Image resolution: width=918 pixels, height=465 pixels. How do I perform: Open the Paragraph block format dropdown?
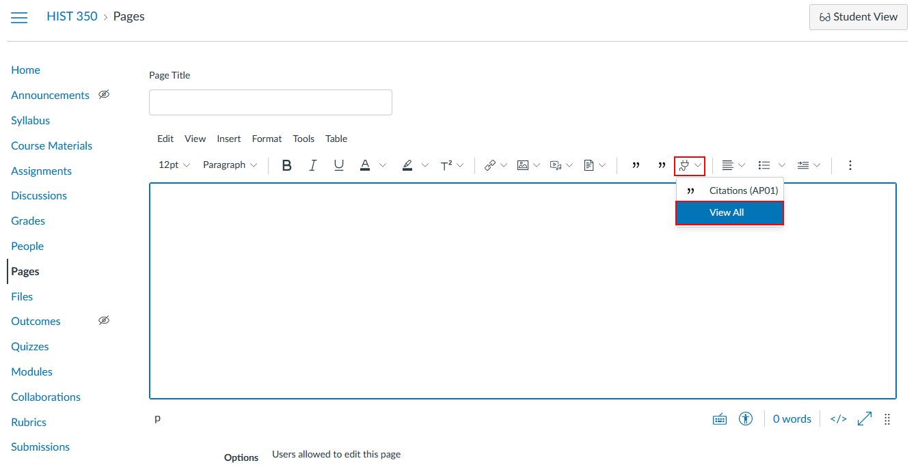pyautogui.click(x=230, y=165)
